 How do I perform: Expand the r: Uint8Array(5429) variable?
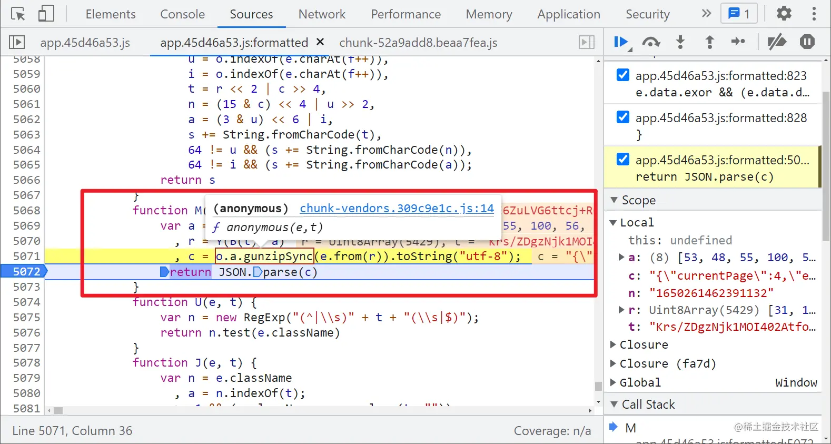coord(622,310)
